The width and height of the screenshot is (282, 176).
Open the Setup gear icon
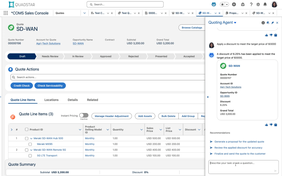pyautogui.click(x=257, y=4)
